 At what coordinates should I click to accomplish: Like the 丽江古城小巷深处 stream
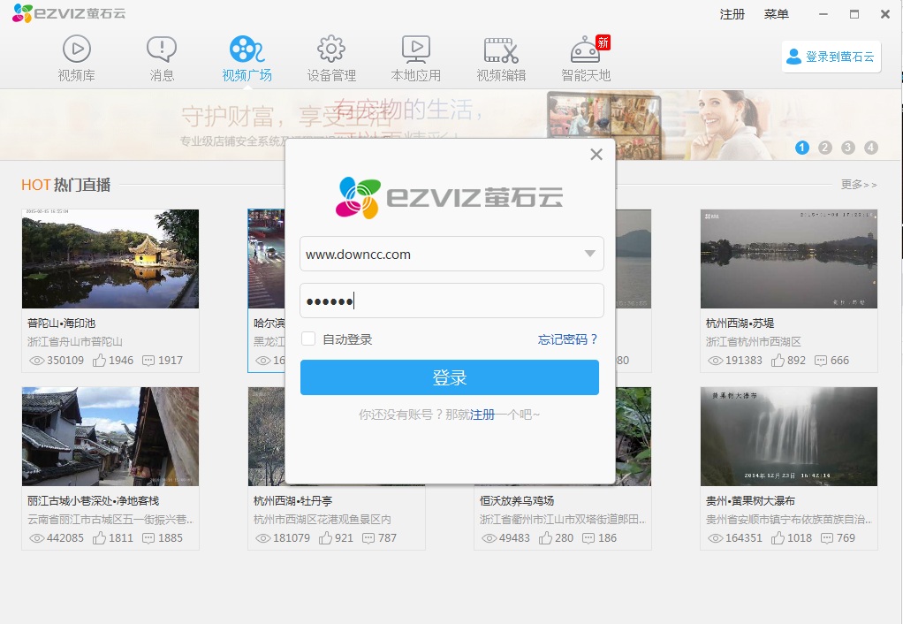point(99,538)
